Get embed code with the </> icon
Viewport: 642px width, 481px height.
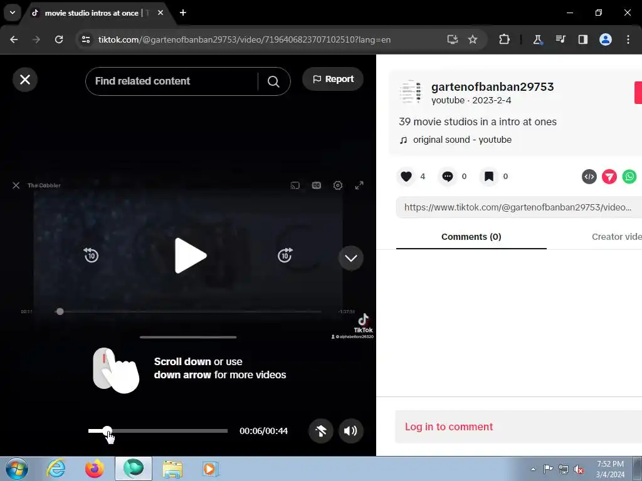pos(589,177)
